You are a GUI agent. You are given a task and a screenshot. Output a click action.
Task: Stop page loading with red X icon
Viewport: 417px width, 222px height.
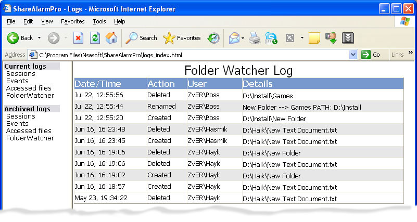pyautogui.click(x=78, y=38)
